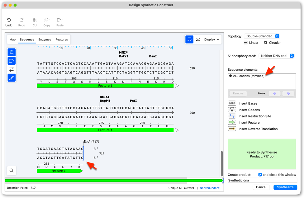Image resolution: width=304 pixels, height=198 pixels.
Task: Click the Nonredundant link
Action: 210,188
